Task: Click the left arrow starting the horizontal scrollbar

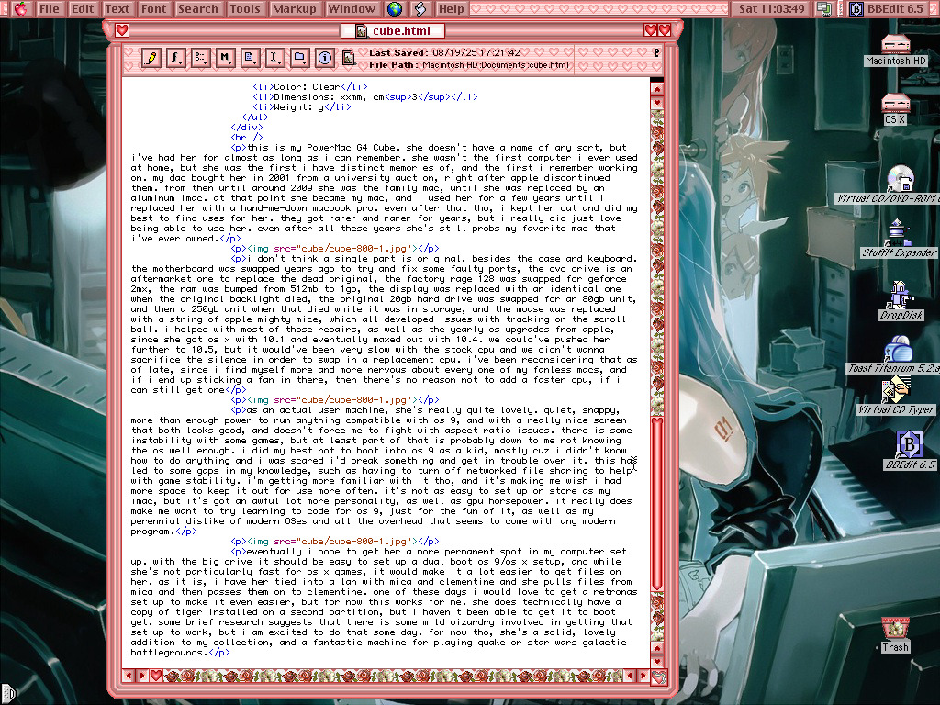Action: point(129,676)
